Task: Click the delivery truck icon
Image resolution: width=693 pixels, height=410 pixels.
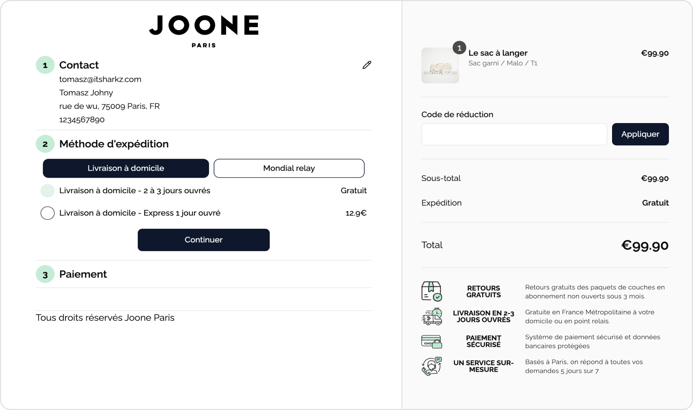Action: click(x=432, y=317)
